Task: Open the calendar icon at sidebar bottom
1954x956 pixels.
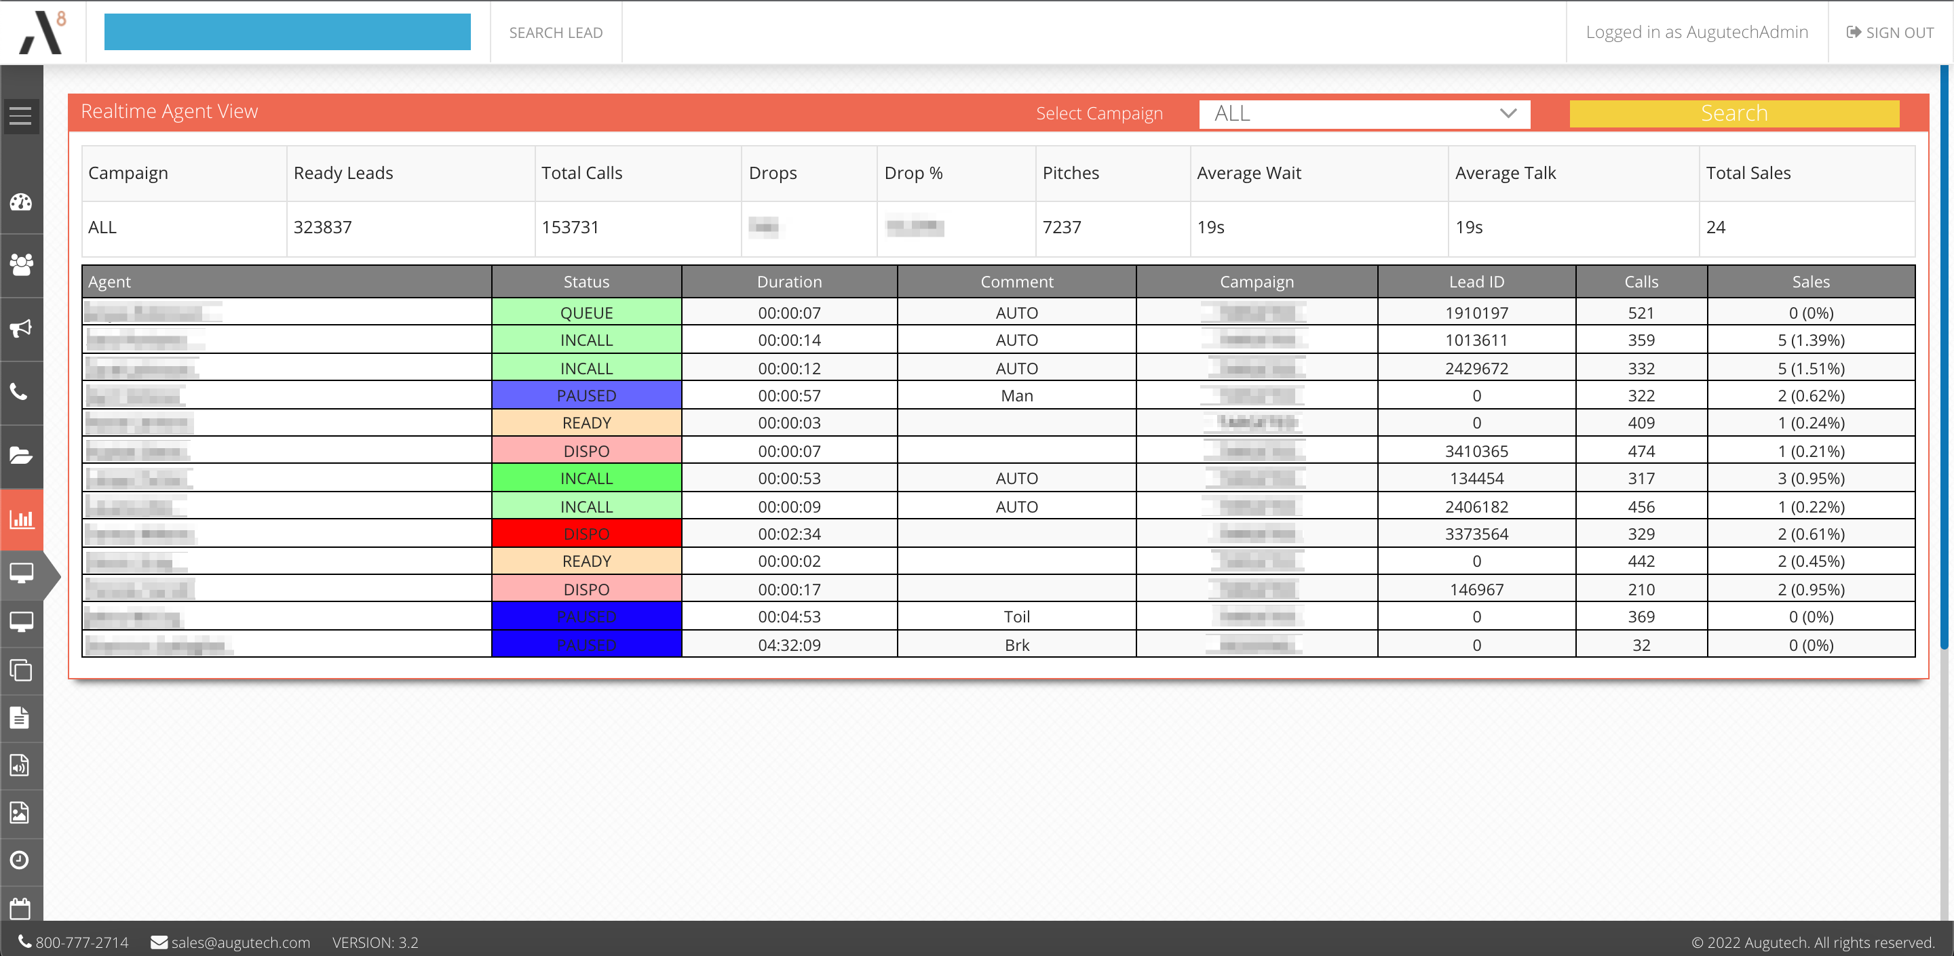Action: coord(20,907)
